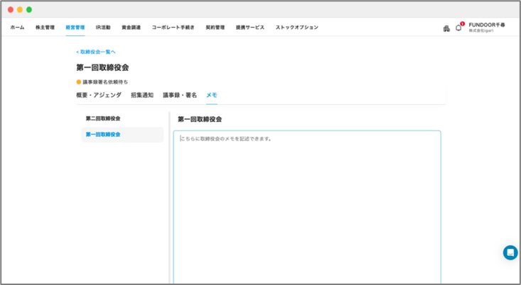Open 株主管理 navigation item
Screen dimensions: 521x285
[45, 28]
